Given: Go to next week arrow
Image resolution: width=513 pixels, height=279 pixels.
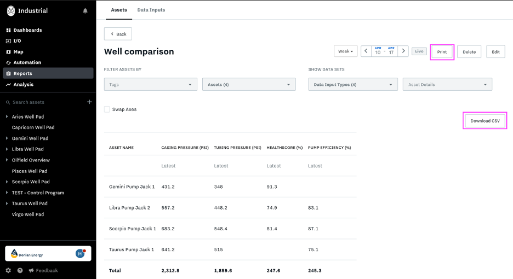Looking at the screenshot, I should (403, 51).
